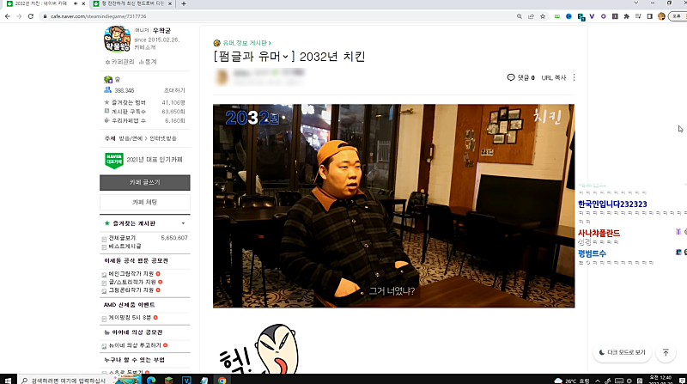Click the green star by 즐겨찾는 게시판
The height and width of the screenshot is (384, 687).
click(x=106, y=223)
